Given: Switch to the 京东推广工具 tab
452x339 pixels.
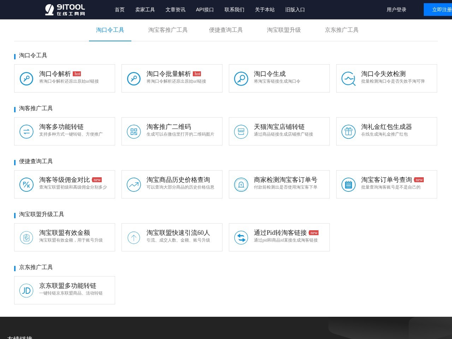Looking at the screenshot, I should (341, 30).
